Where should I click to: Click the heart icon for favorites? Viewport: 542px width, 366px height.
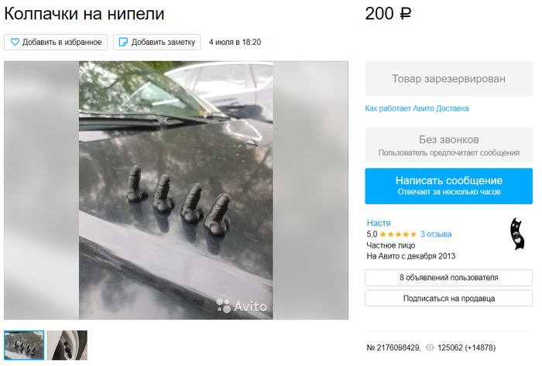click(x=15, y=42)
